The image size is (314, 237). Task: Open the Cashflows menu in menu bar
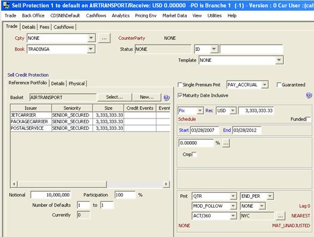pos(96,15)
